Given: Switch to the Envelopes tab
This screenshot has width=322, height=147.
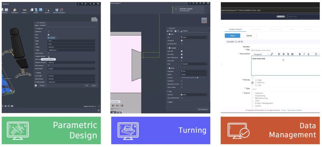Looking at the screenshot, I should point(43,25).
